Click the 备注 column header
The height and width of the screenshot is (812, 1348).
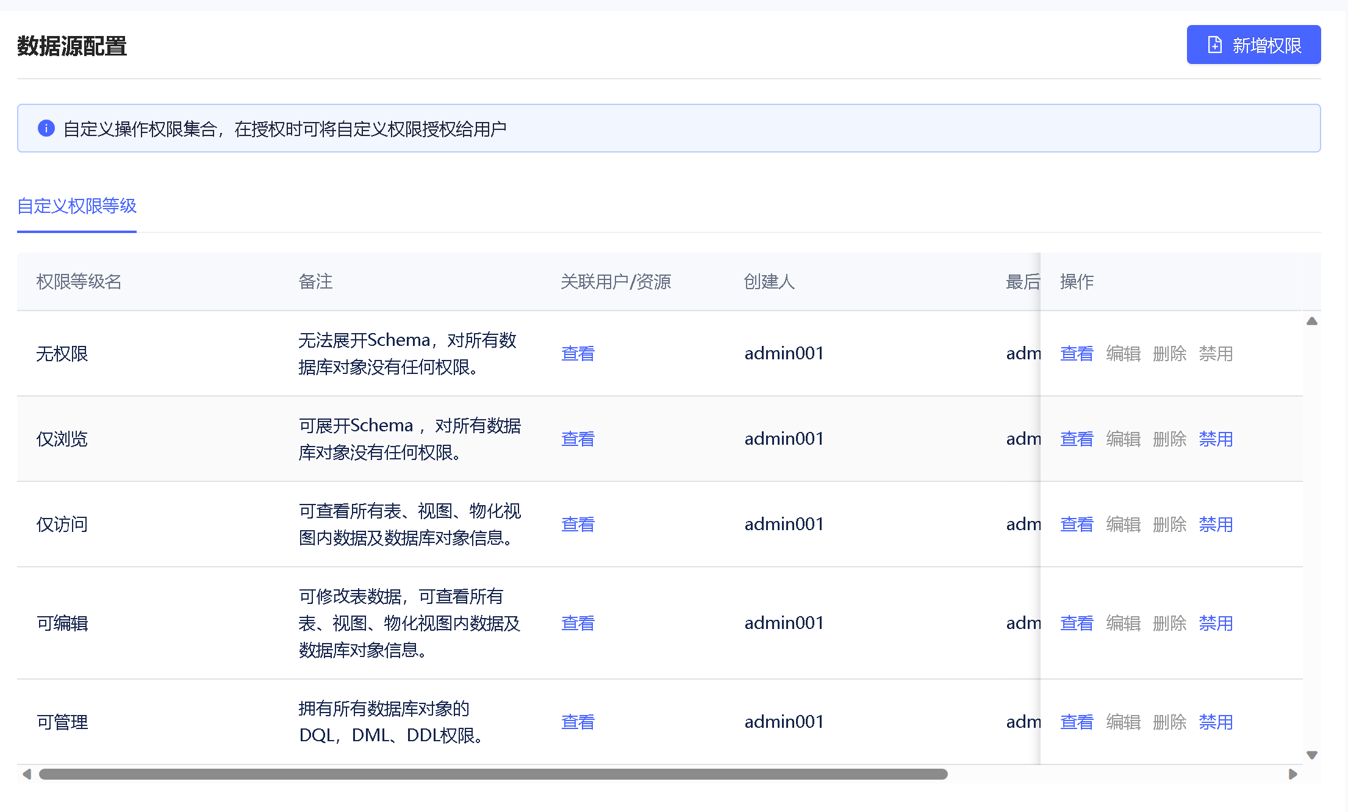tap(315, 282)
